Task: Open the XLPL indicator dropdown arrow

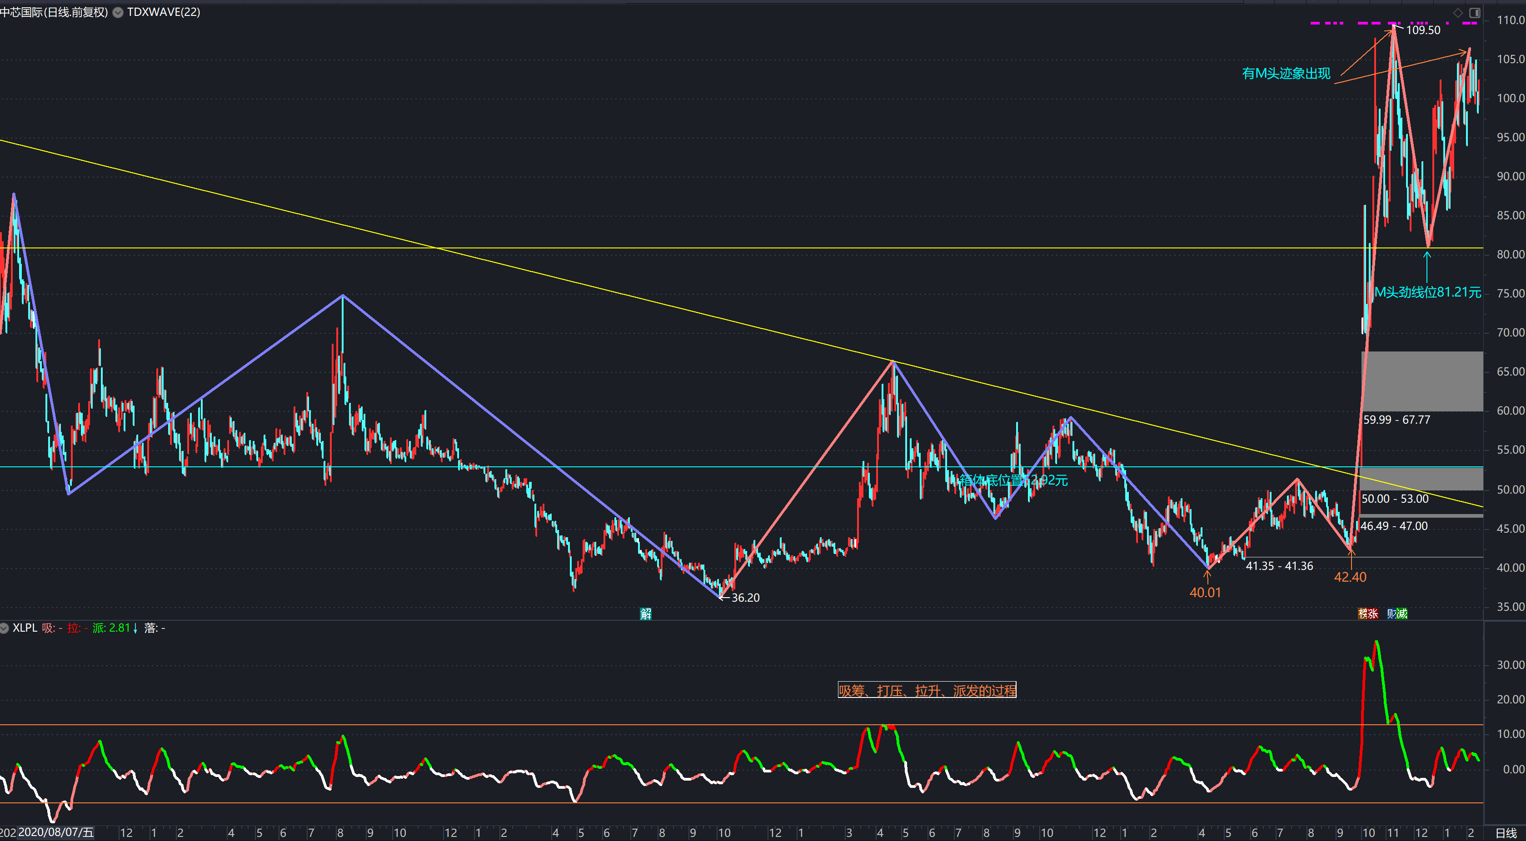Action: (x=5, y=628)
